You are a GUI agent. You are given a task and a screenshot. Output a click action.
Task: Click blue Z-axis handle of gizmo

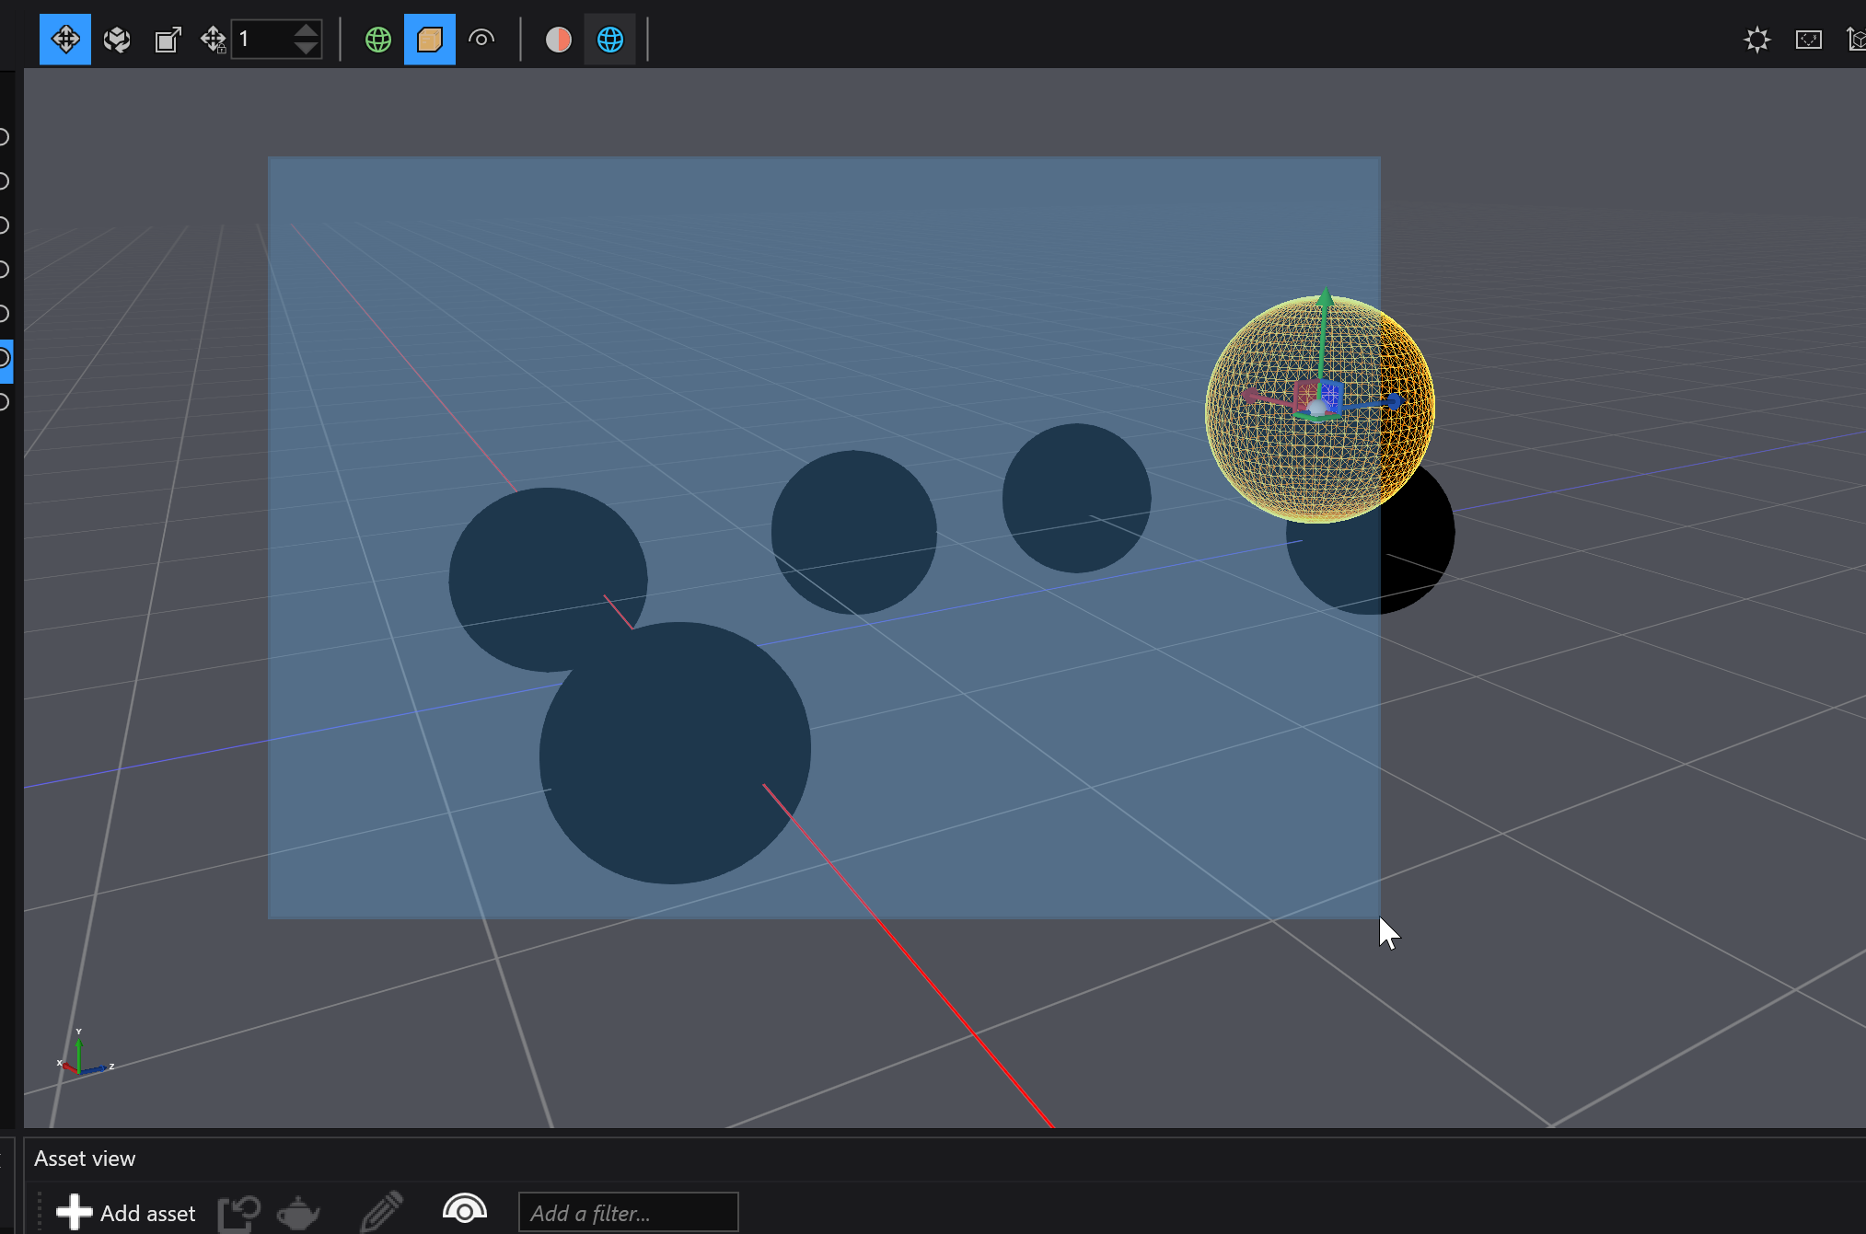coord(1394,400)
